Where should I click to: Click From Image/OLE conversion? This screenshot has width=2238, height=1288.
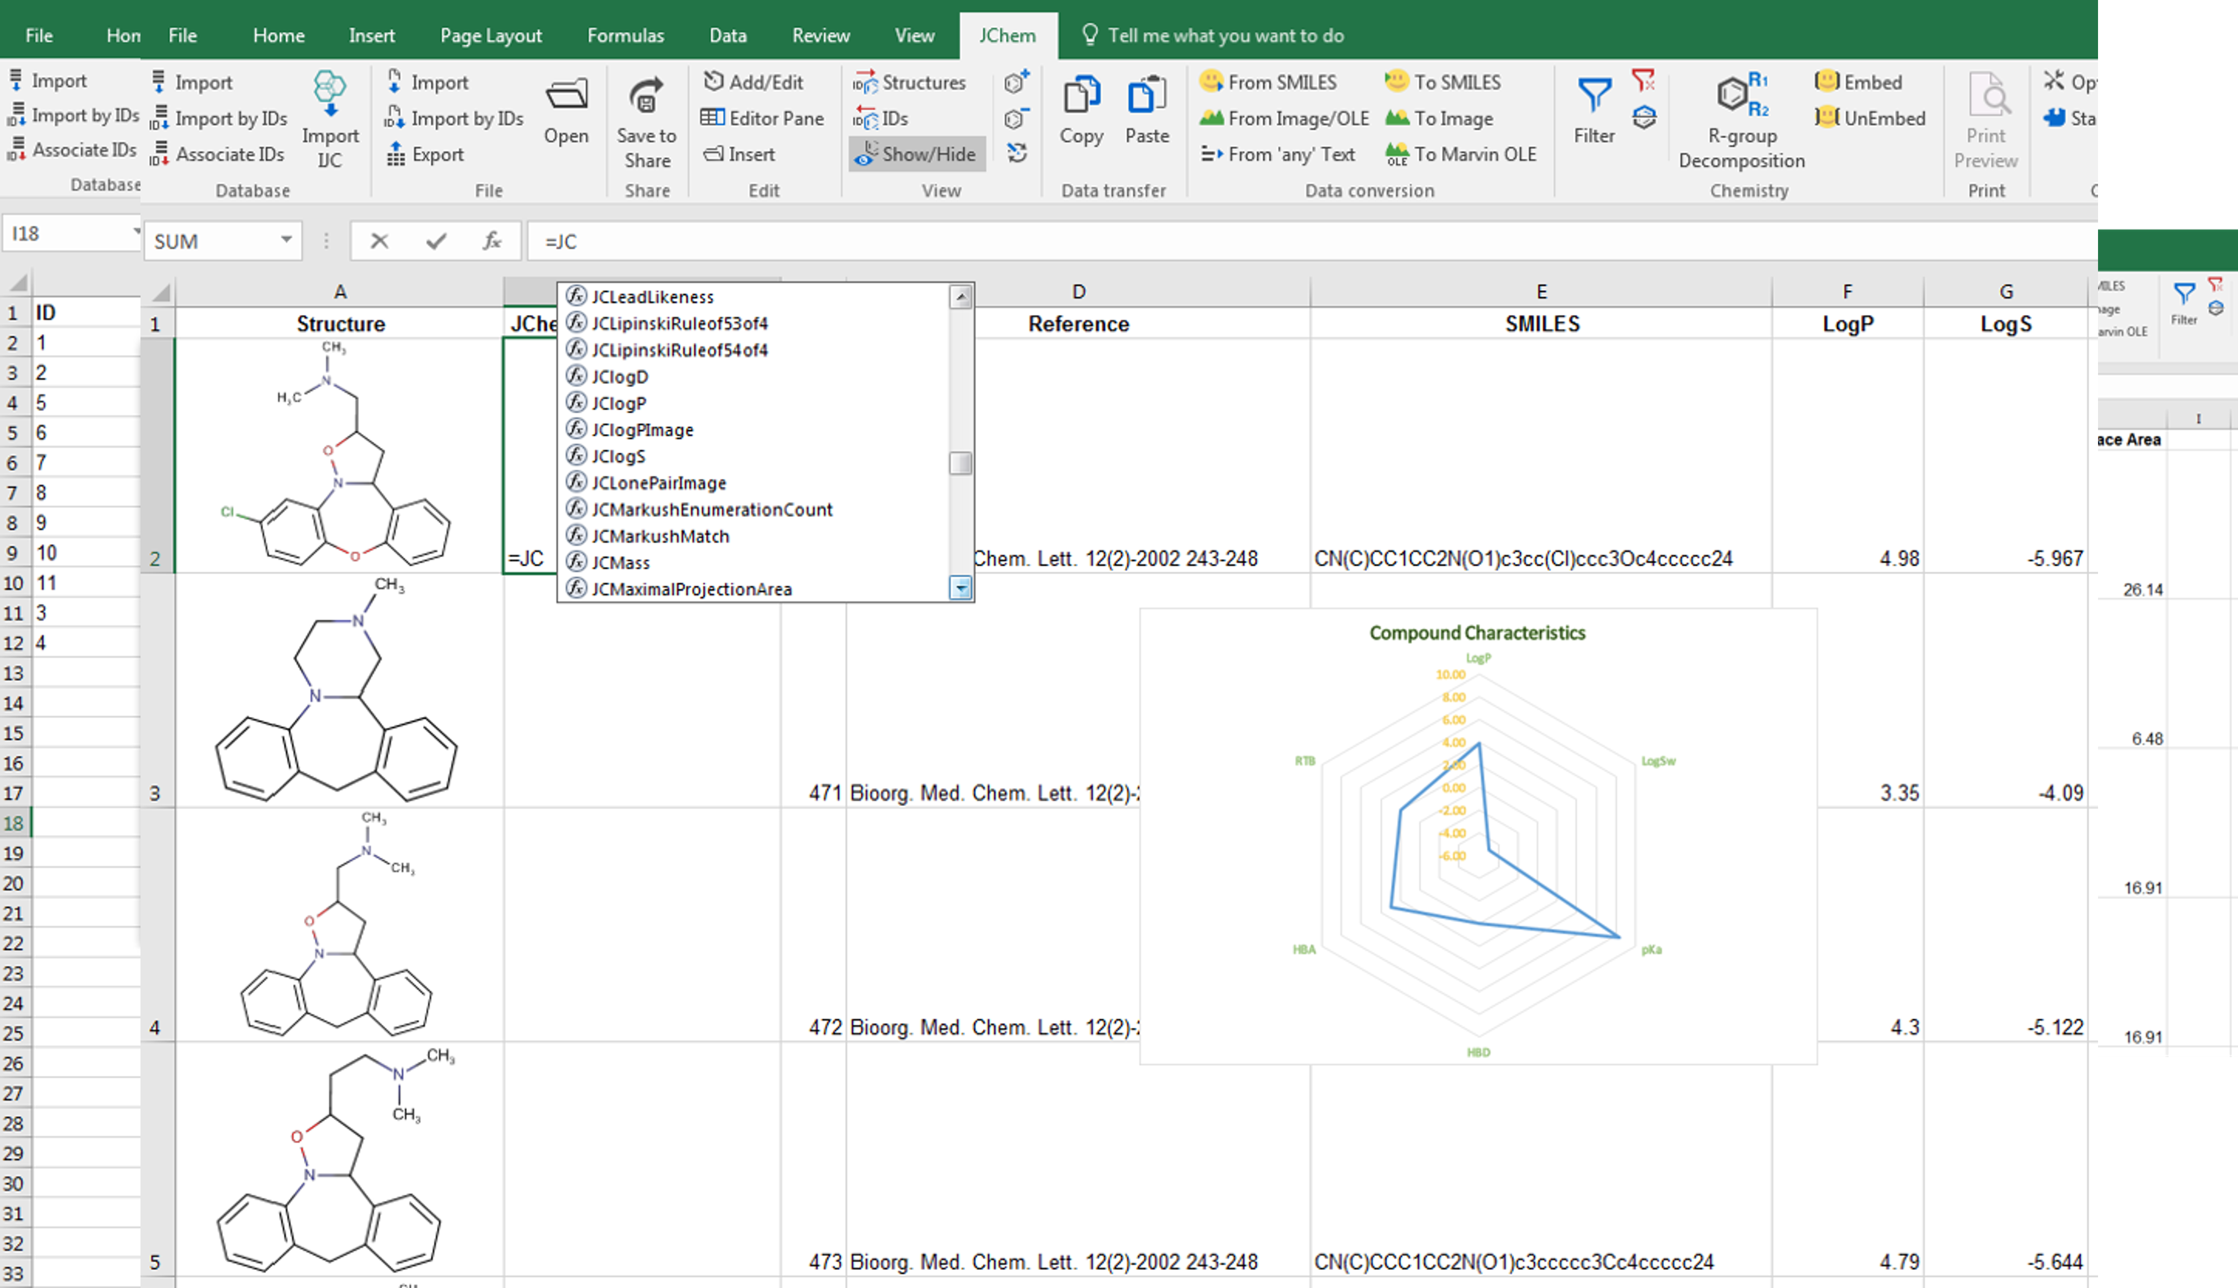tap(1284, 118)
